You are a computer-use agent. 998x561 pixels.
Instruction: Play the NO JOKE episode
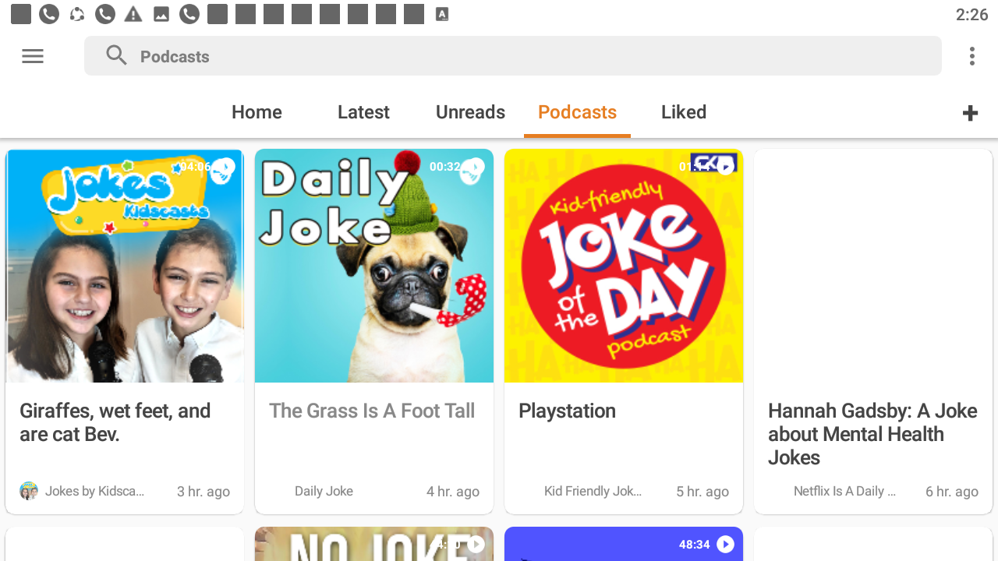476,545
